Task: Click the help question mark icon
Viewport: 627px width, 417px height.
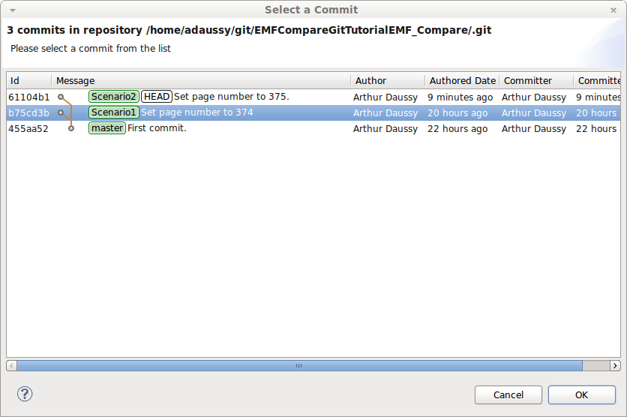Action: click(x=25, y=394)
